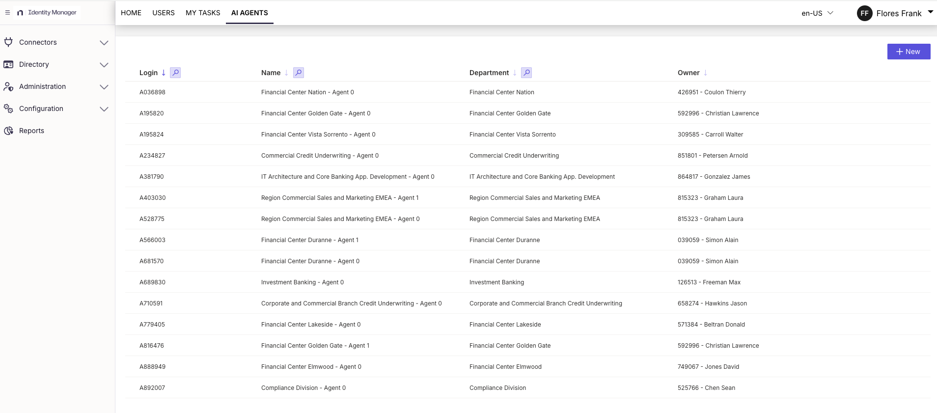Click login A195824
This screenshot has height=413, width=937.
pos(152,135)
